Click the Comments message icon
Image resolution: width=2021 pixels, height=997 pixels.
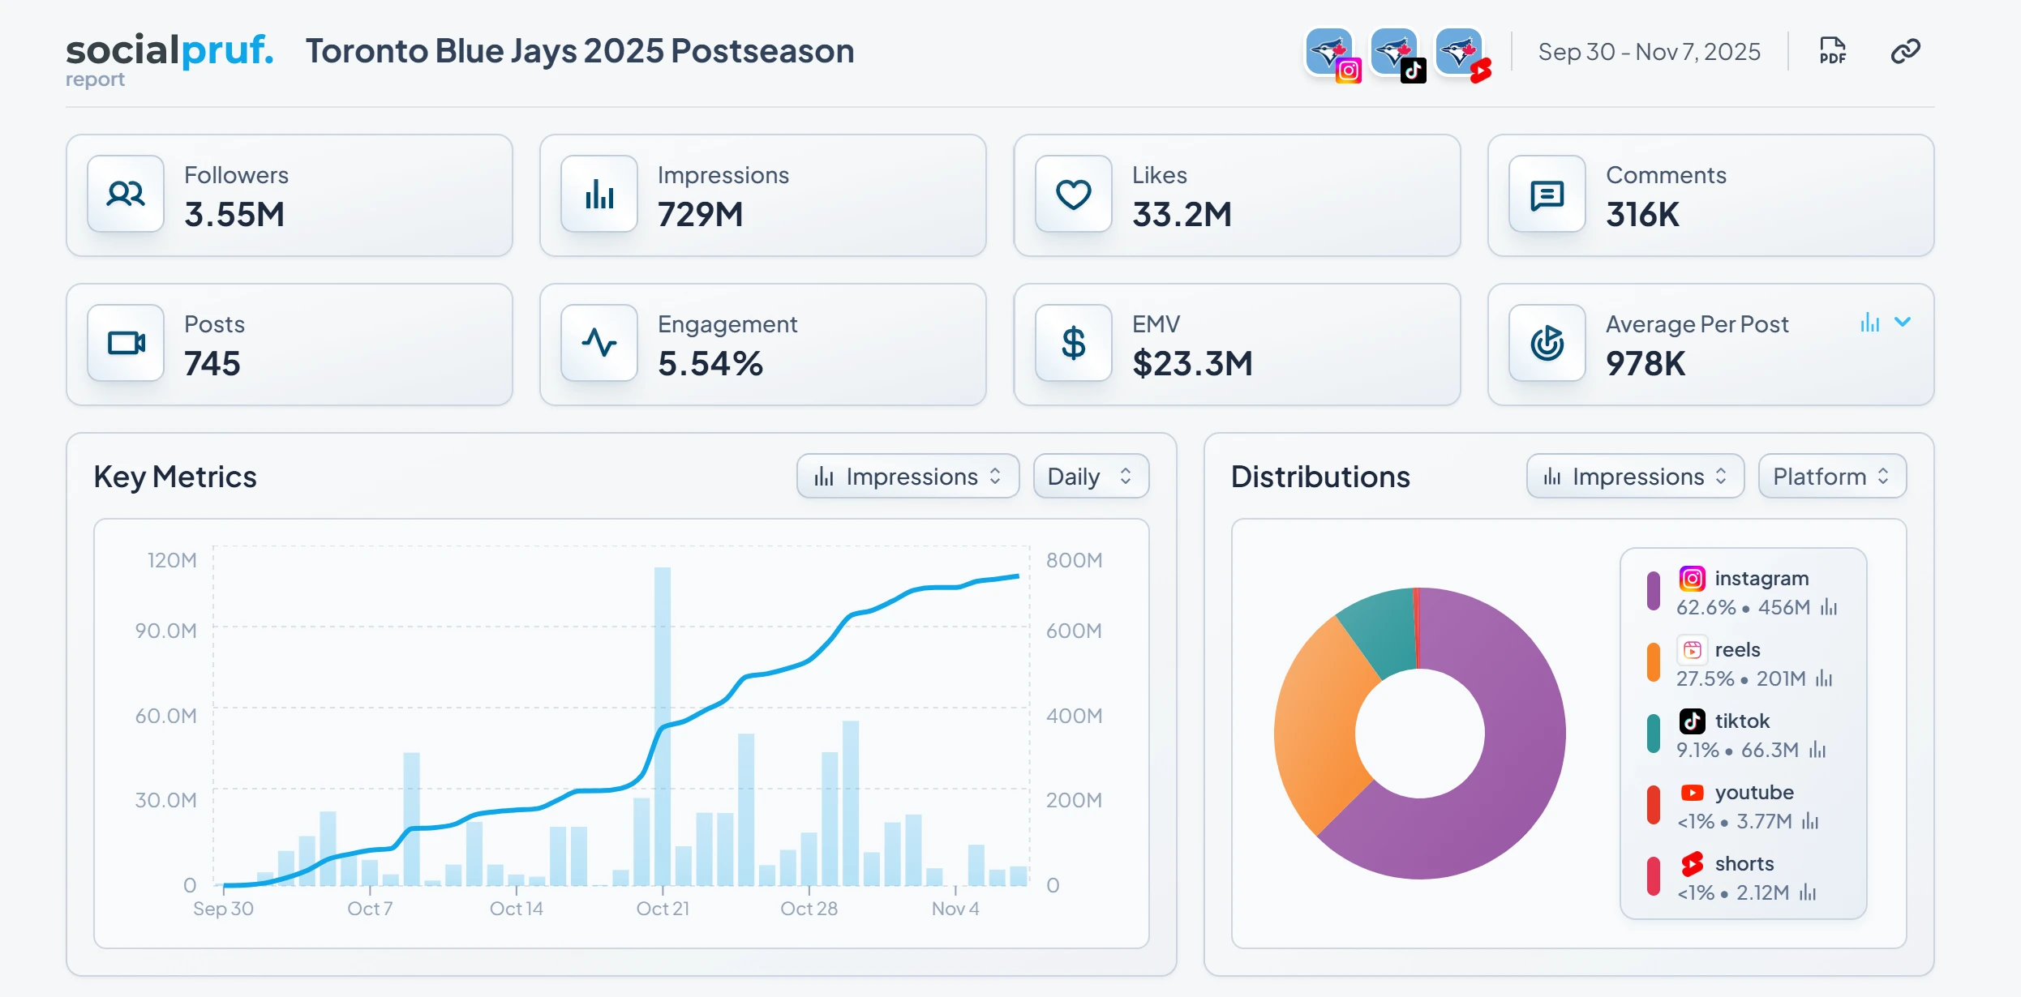[1547, 194]
